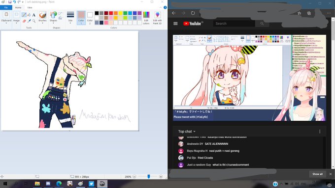Collapse the Paint ribbon chevron
The image size is (335, 188).
pos(161,7)
